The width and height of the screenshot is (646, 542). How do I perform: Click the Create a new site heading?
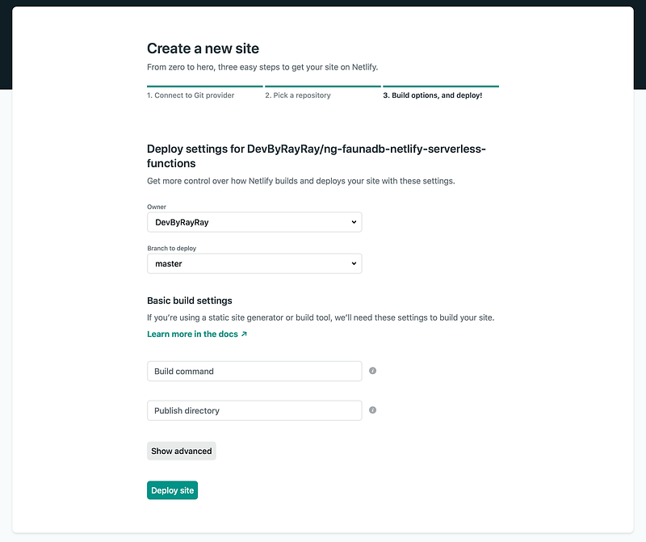tap(203, 48)
